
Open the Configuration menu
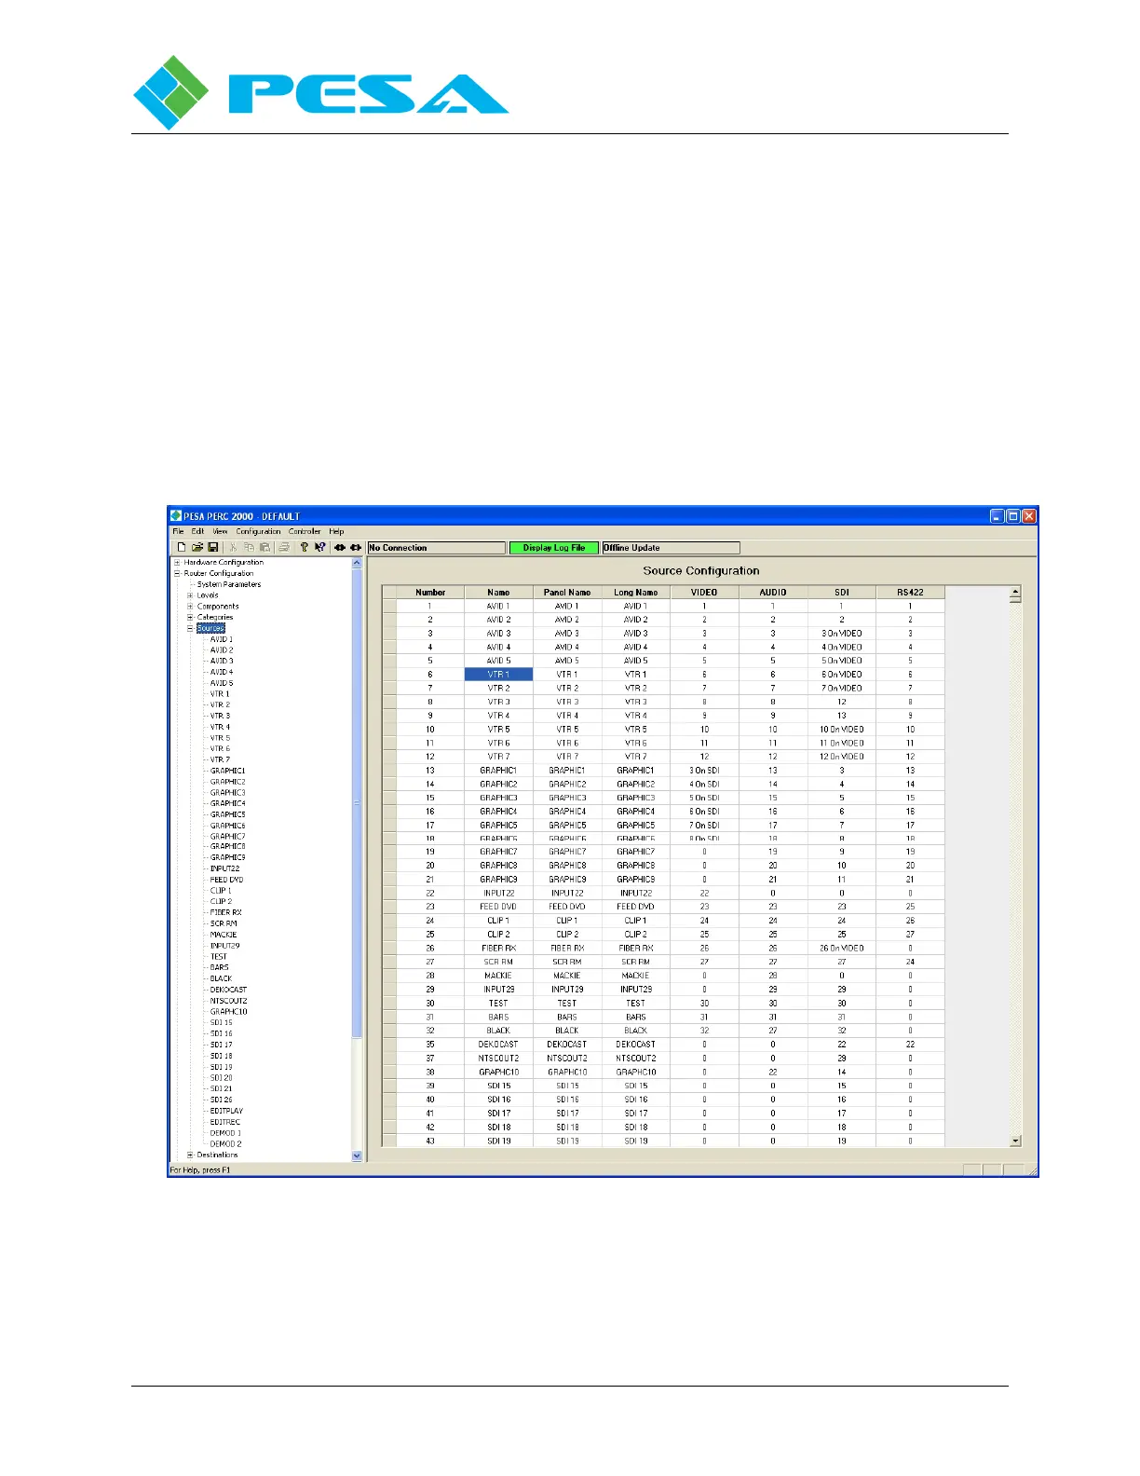click(x=258, y=532)
